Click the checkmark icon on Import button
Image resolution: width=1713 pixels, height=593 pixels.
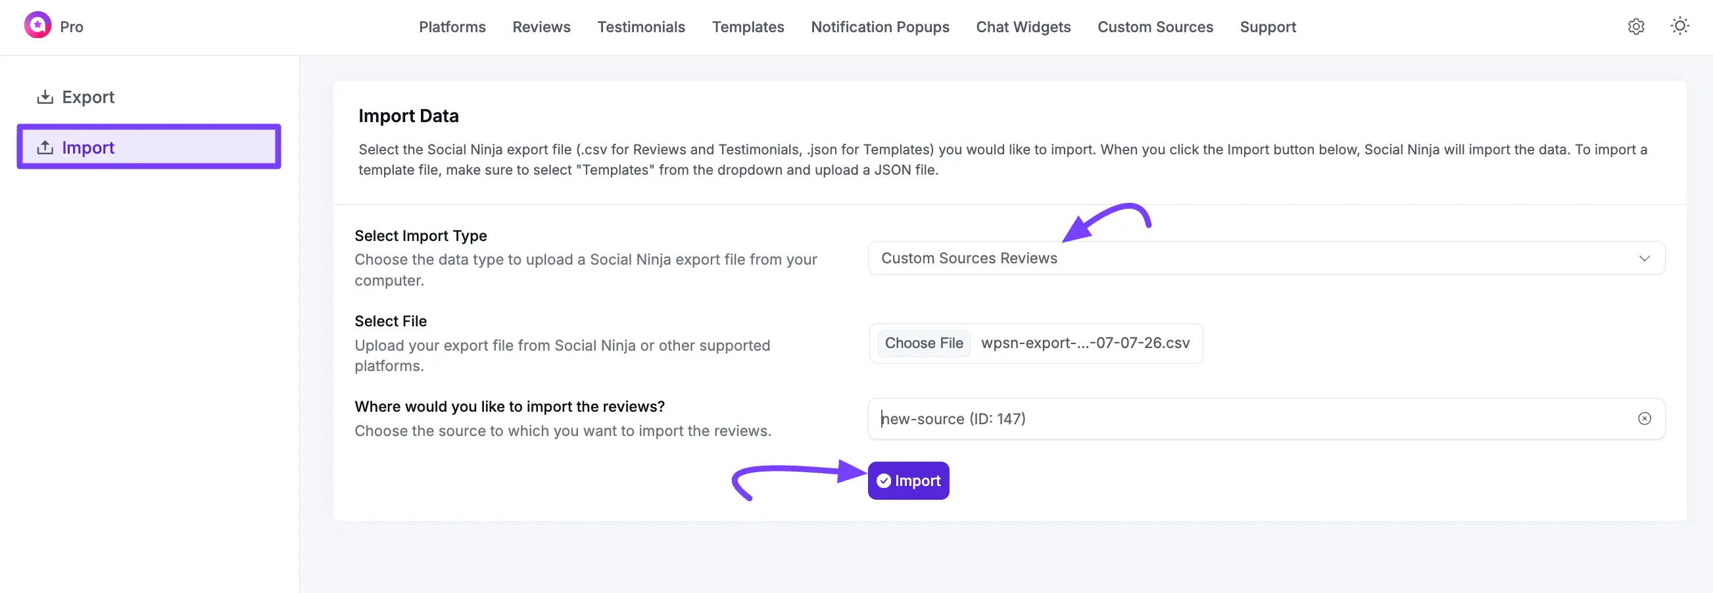tap(883, 481)
